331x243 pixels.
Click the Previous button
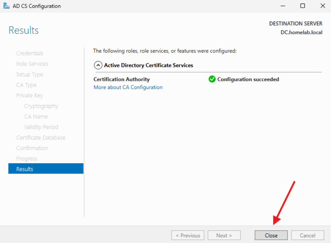pyautogui.click(x=187, y=235)
